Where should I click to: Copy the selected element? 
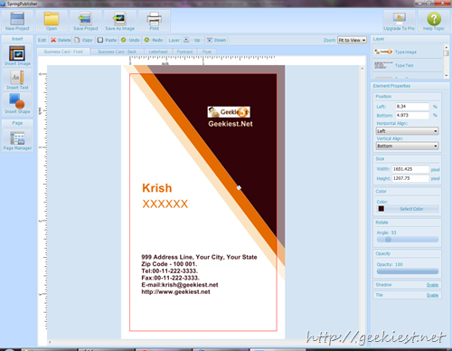[x=83, y=40]
